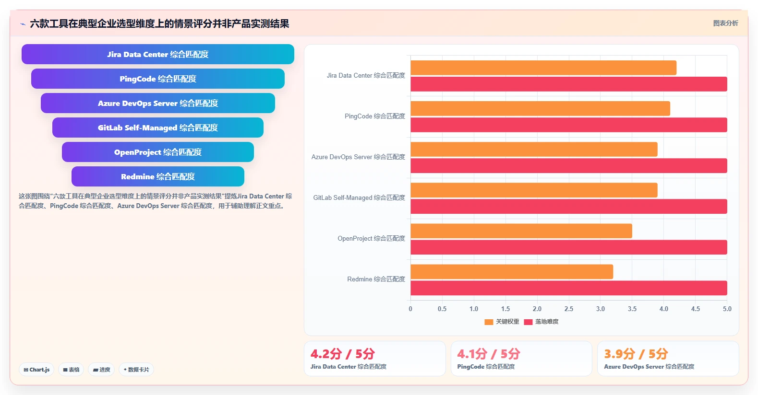758x395 pixels.
Task: Click the orange bar for Jira Data Center
Action: 543,68
